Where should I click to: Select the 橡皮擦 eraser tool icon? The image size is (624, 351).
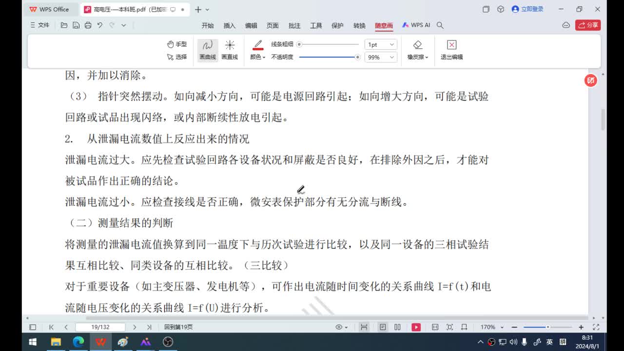[418, 45]
